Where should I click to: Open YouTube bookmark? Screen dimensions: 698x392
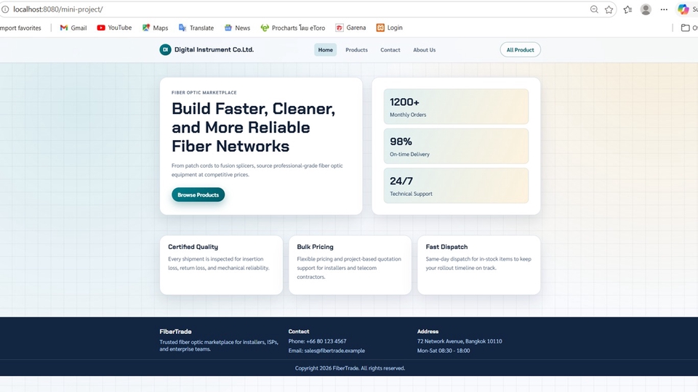click(x=114, y=28)
